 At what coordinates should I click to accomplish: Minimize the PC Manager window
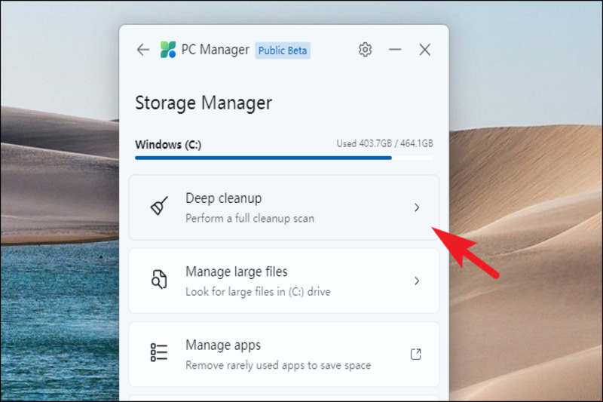(x=395, y=50)
